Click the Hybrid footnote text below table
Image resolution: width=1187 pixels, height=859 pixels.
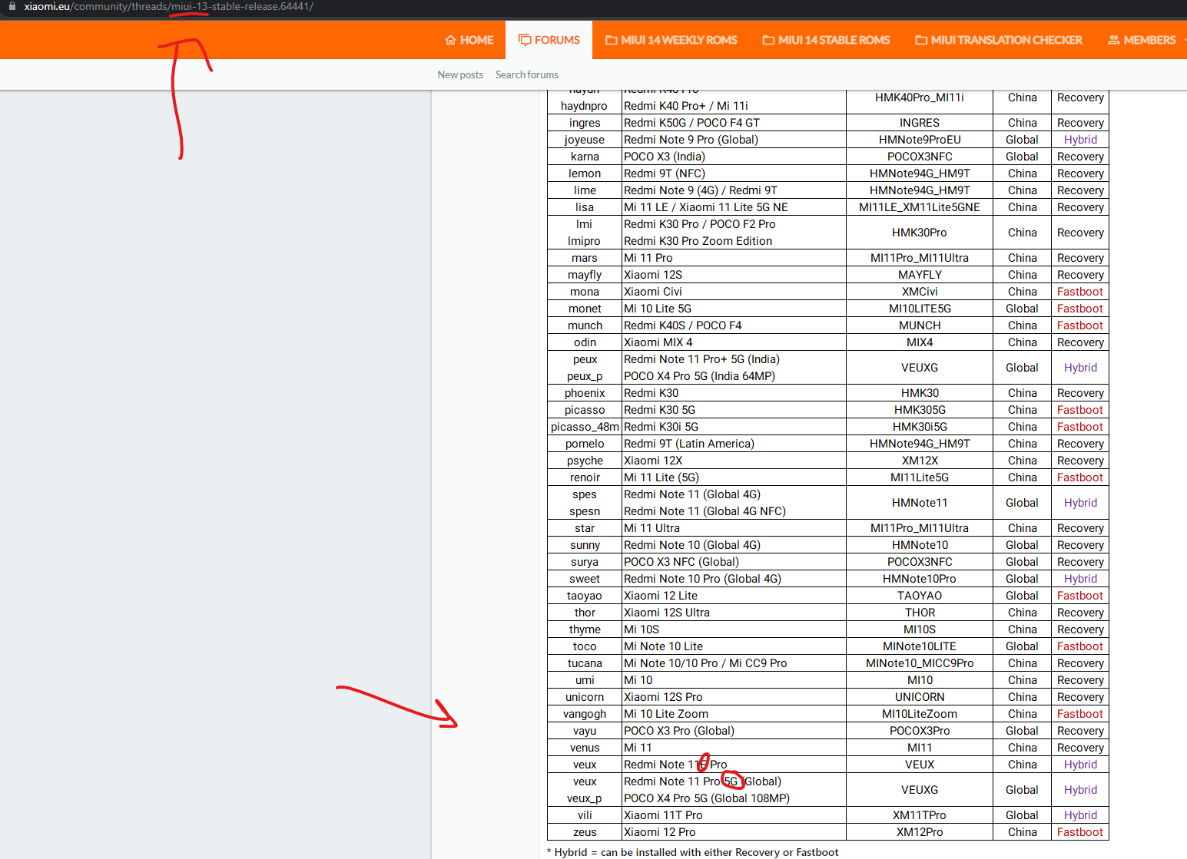(692, 852)
